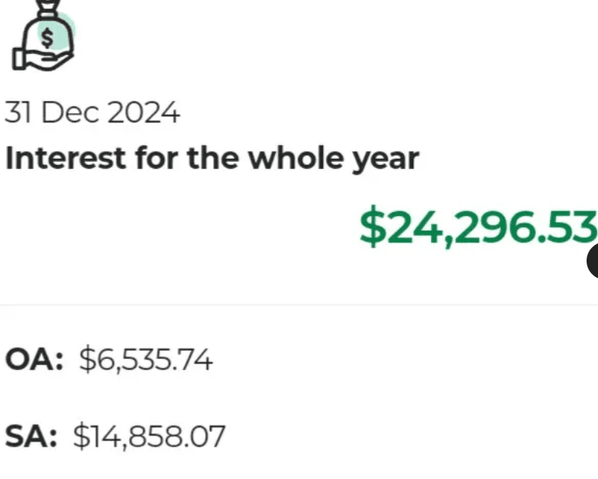Click the tied top of the money bag
This screenshot has height=479, width=598.
pyautogui.click(x=48, y=8)
